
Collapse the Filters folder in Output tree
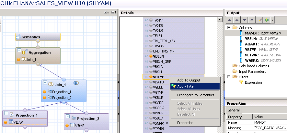(229, 77)
